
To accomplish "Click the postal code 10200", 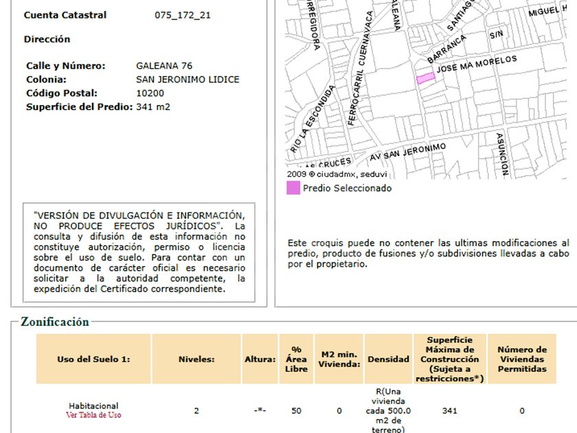I will pyautogui.click(x=150, y=93).
